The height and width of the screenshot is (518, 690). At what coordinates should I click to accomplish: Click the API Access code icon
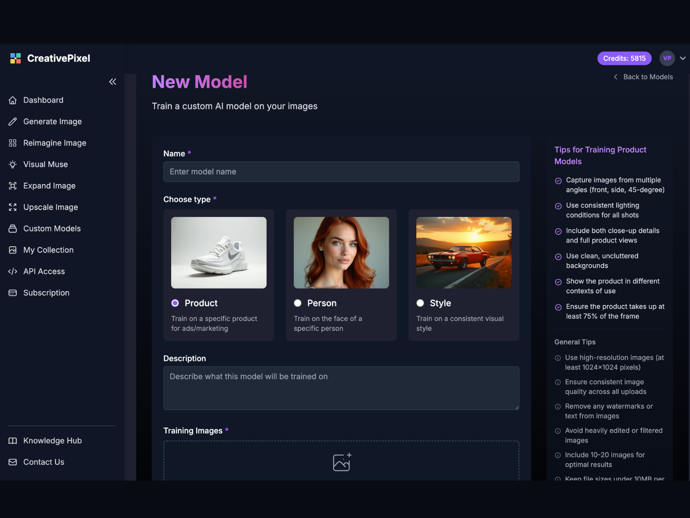click(13, 272)
